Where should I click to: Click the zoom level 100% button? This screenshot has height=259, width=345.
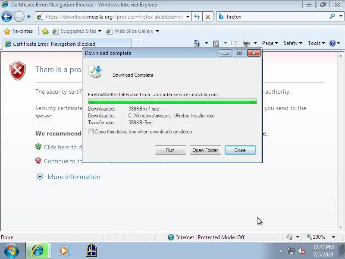pyautogui.click(x=316, y=237)
